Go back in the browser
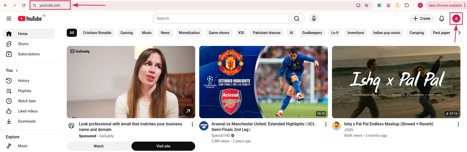467x152 pixels. (5, 5)
